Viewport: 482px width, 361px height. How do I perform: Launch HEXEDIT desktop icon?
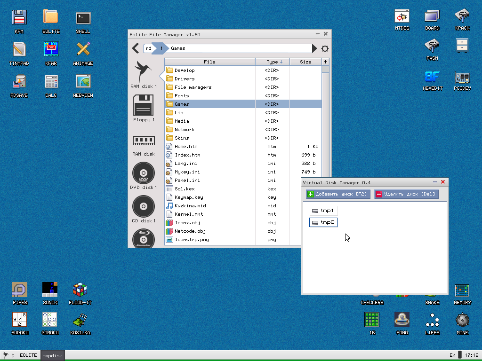[432, 80]
